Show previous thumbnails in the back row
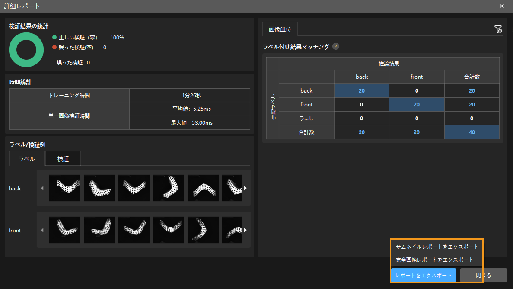This screenshot has height=289, width=513. [42, 188]
